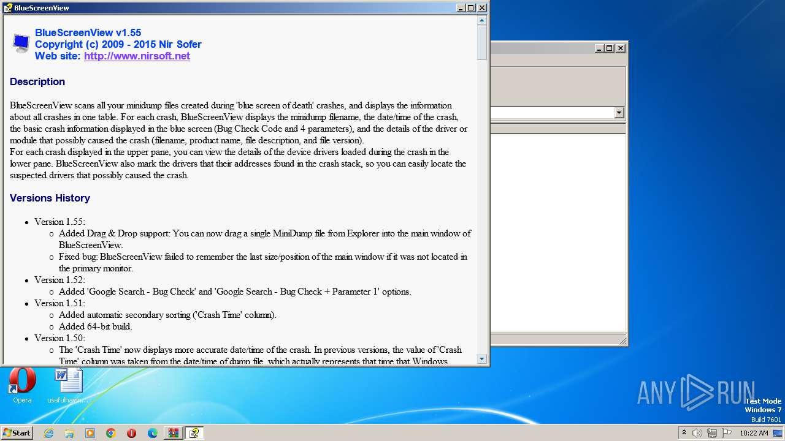Image resolution: width=785 pixels, height=441 pixels.
Task: Click the help page scrollbar down arrow
Action: pos(482,359)
